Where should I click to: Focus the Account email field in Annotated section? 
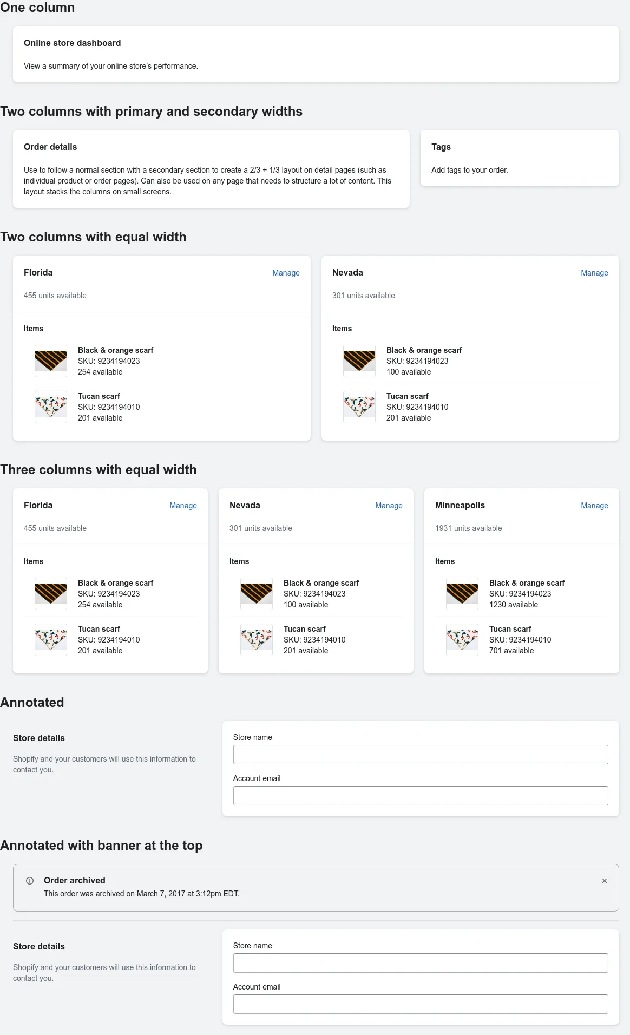pos(421,796)
